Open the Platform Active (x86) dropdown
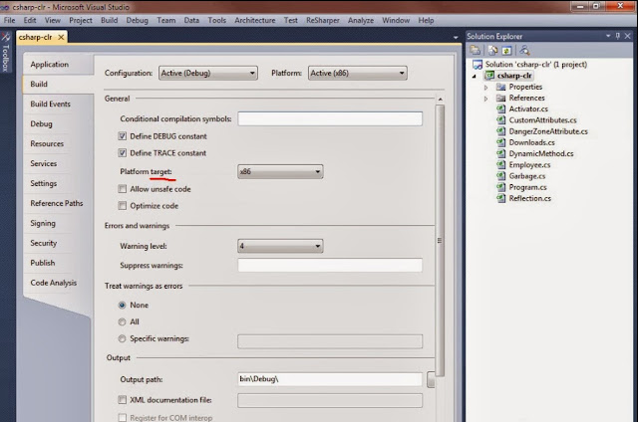This screenshot has width=638, height=422. (x=357, y=73)
